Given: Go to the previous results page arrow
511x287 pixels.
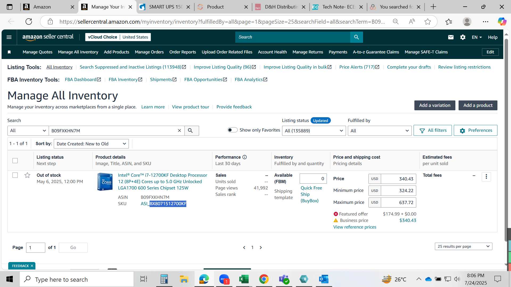Looking at the screenshot, I should click(x=244, y=248).
